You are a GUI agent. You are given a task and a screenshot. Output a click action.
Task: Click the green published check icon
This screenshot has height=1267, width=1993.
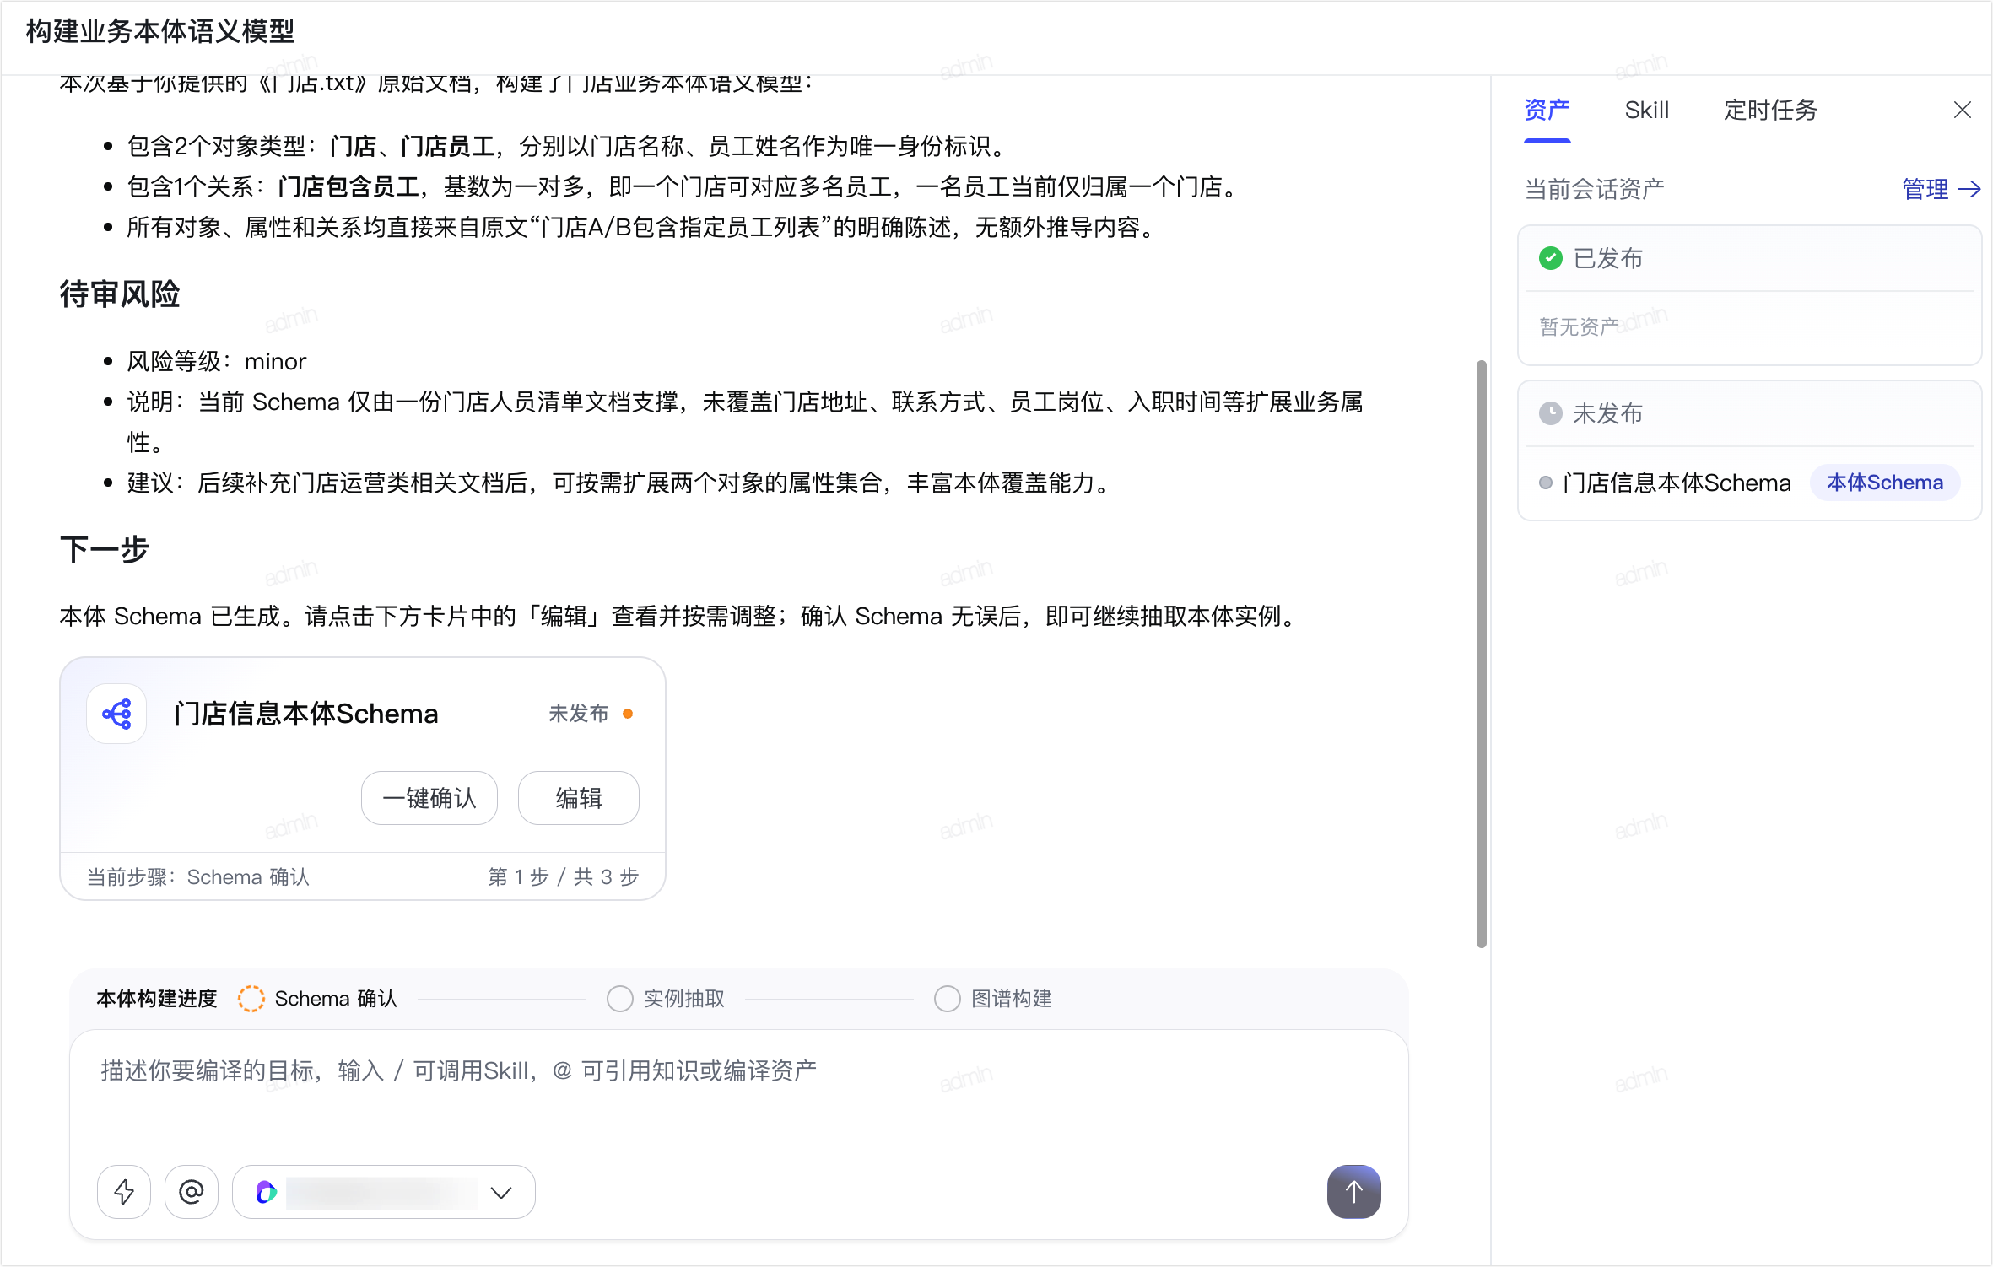(x=1550, y=258)
